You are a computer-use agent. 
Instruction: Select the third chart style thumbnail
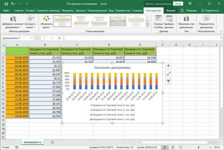[x=99, y=21]
